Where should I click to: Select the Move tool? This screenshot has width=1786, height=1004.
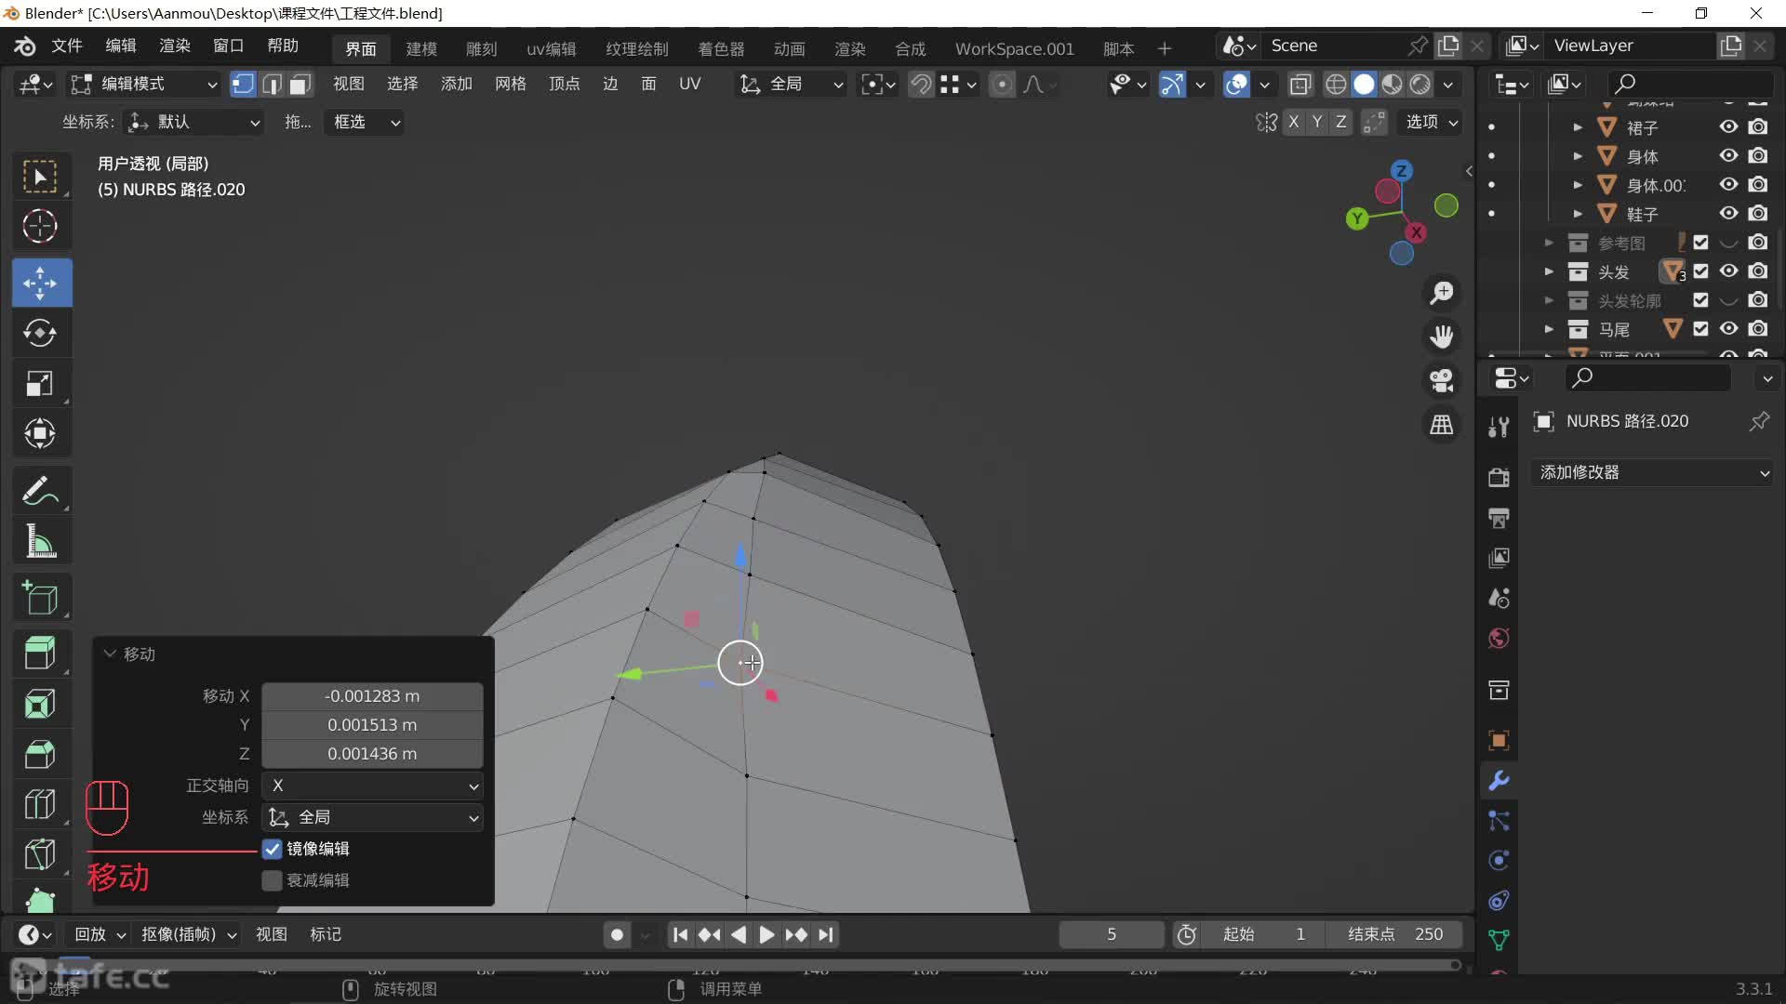tap(40, 283)
